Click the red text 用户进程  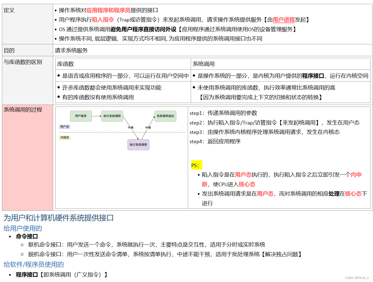coord(284,20)
